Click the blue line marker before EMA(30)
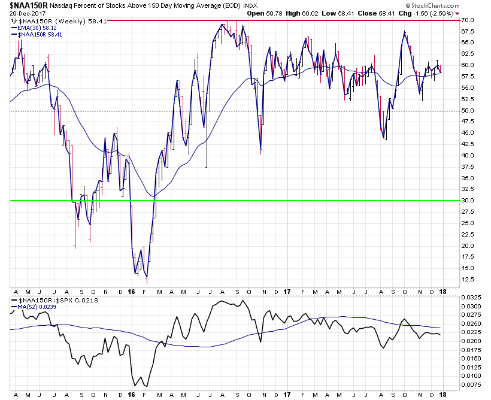This screenshot has height=400, width=491. click(x=14, y=28)
